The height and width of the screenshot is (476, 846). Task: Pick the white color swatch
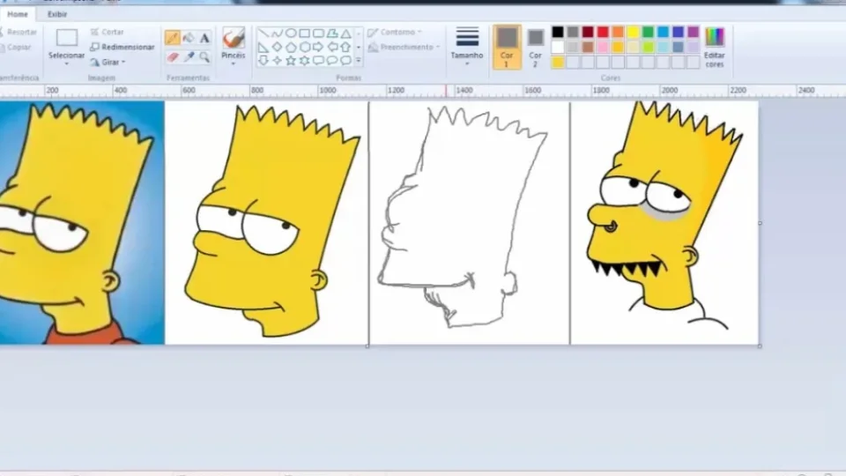click(x=558, y=47)
